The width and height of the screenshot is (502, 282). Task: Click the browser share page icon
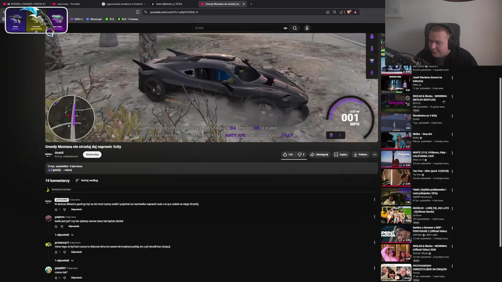(x=341, y=12)
